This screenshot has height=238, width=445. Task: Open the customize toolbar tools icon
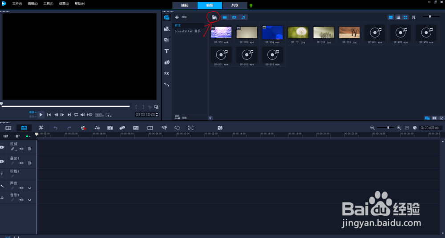[x=41, y=128]
